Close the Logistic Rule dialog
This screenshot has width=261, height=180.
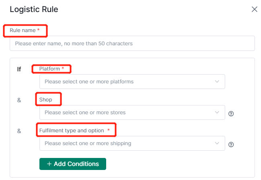[x=255, y=9]
